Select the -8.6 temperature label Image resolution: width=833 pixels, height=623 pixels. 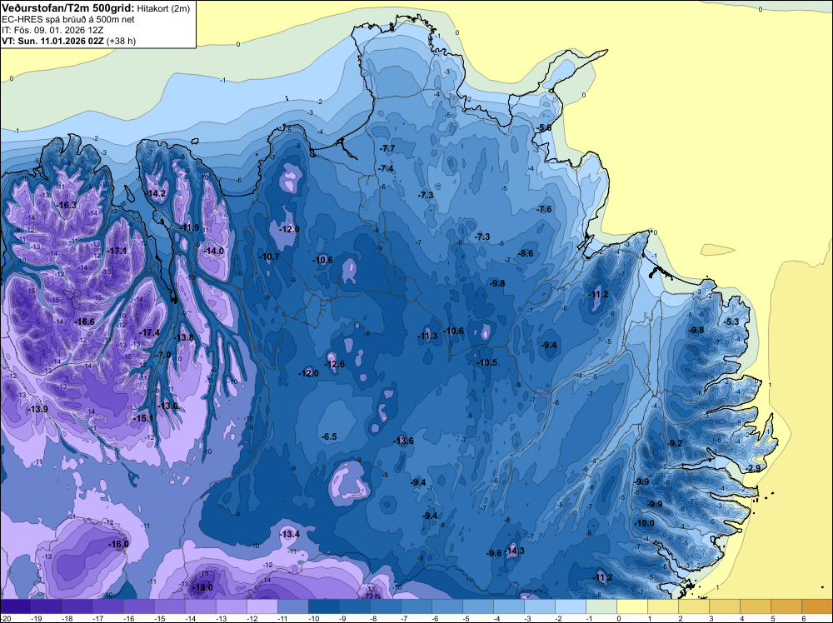pos(526,253)
